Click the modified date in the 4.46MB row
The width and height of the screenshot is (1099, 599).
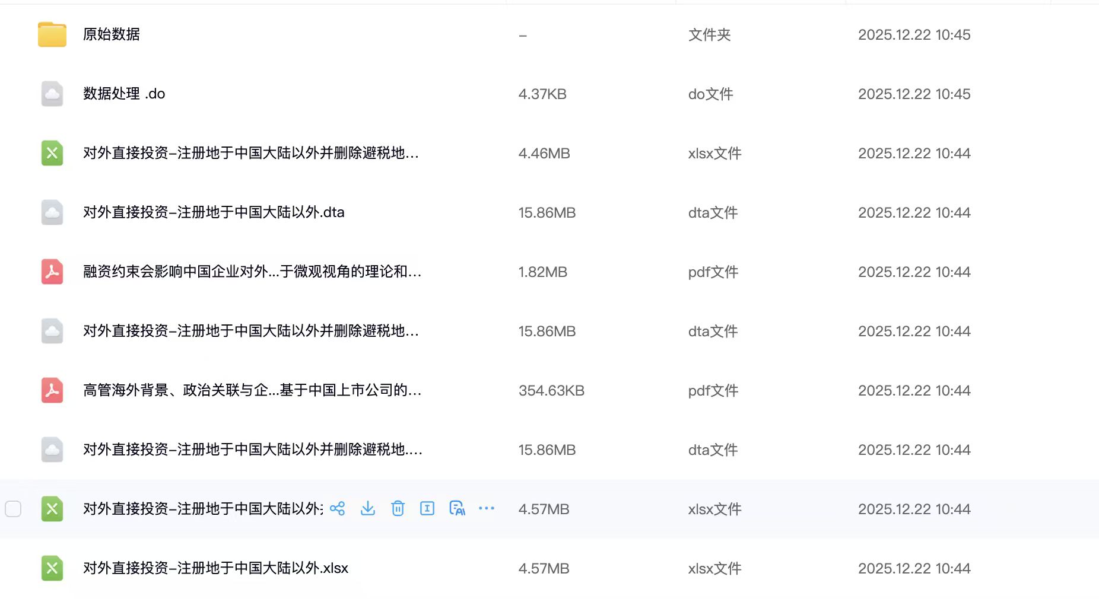pos(914,154)
